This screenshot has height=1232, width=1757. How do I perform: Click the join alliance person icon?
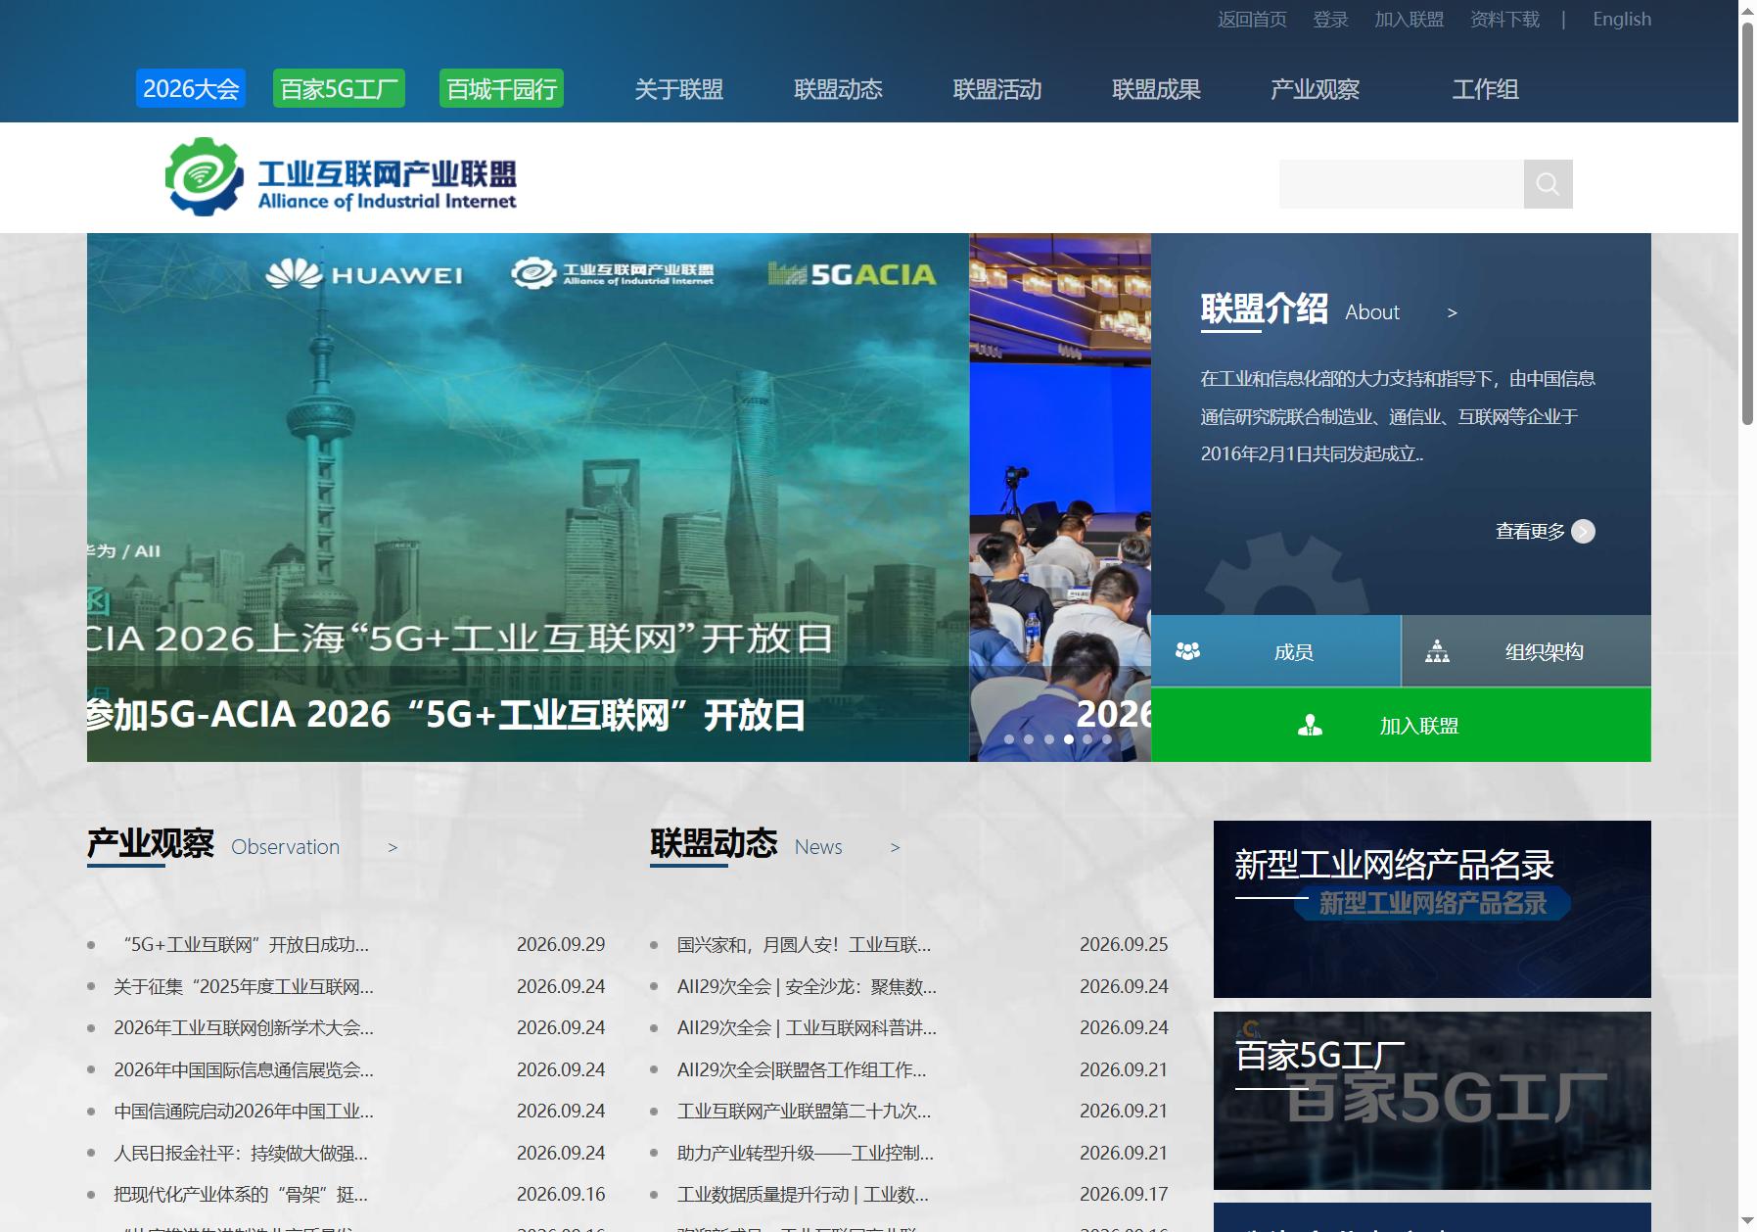click(1310, 726)
